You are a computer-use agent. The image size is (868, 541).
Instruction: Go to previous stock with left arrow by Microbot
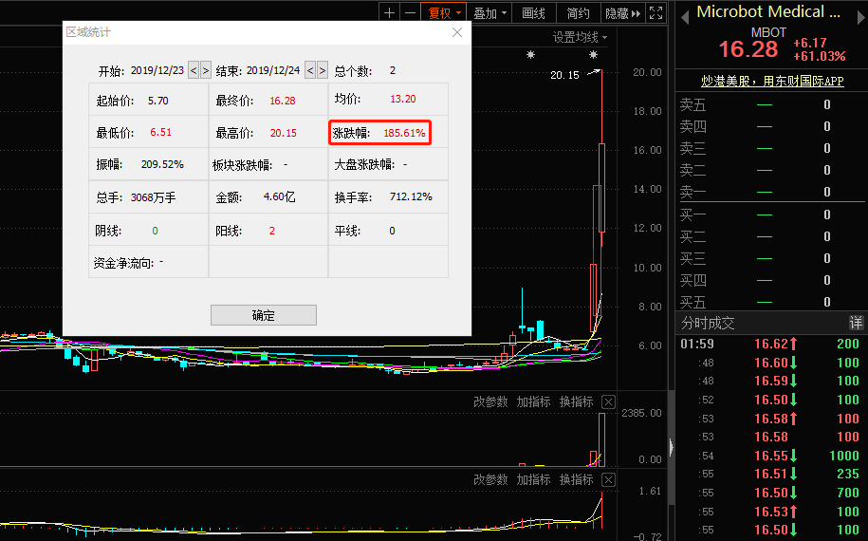(x=684, y=12)
